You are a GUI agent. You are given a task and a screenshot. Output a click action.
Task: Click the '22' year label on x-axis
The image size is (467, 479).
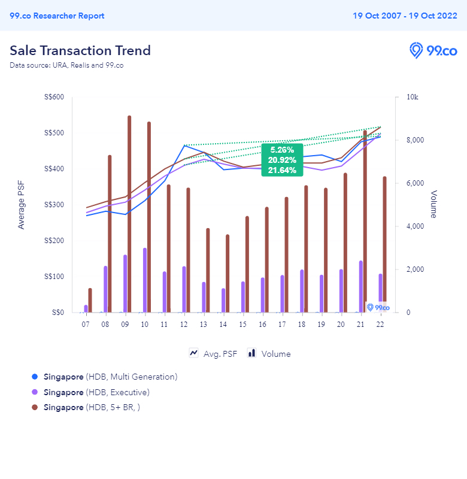click(380, 324)
